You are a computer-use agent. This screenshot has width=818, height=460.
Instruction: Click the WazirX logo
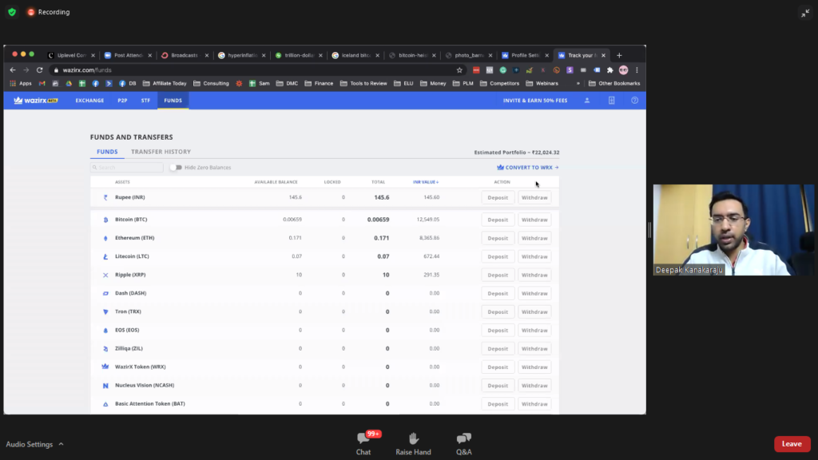[x=35, y=101]
